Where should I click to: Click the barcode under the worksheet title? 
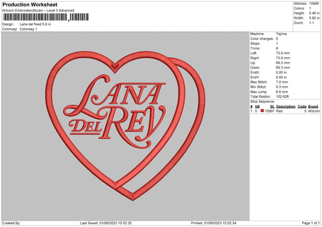pyautogui.click(x=46, y=17)
